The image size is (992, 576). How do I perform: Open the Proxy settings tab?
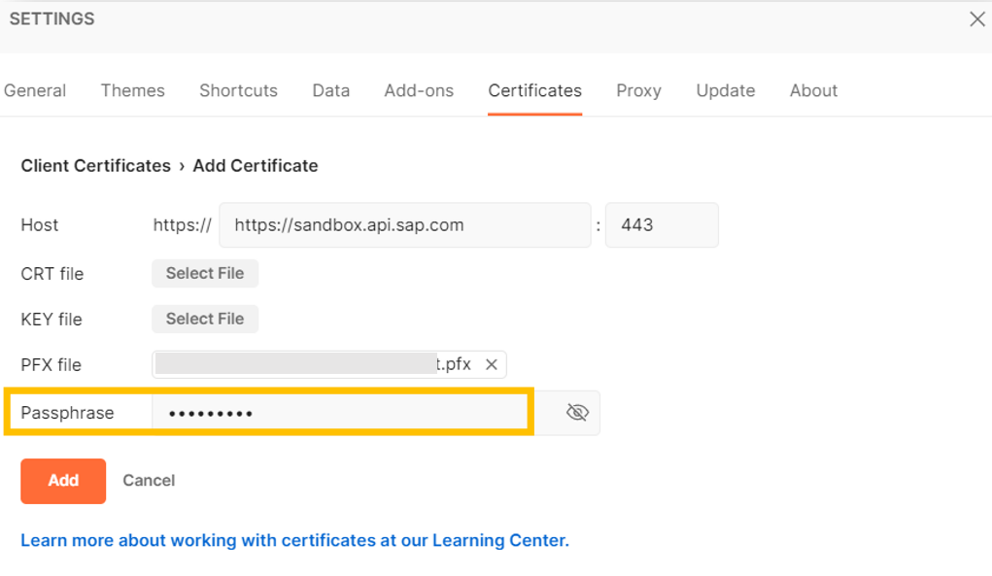pyautogui.click(x=638, y=90)
